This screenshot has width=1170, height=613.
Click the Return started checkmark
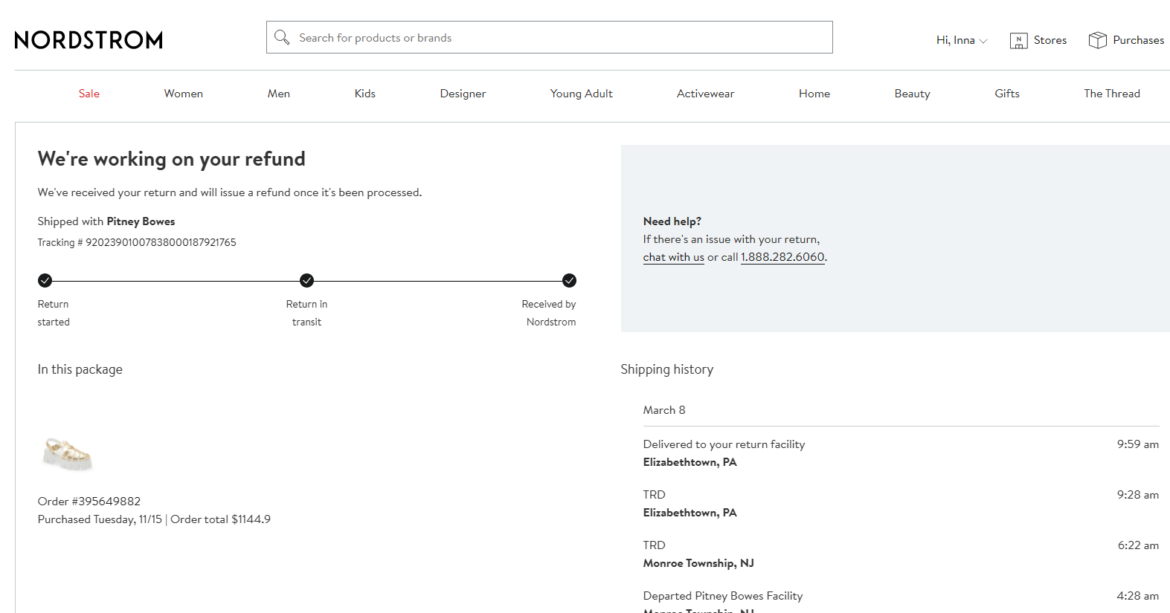[x=45, y=280]
